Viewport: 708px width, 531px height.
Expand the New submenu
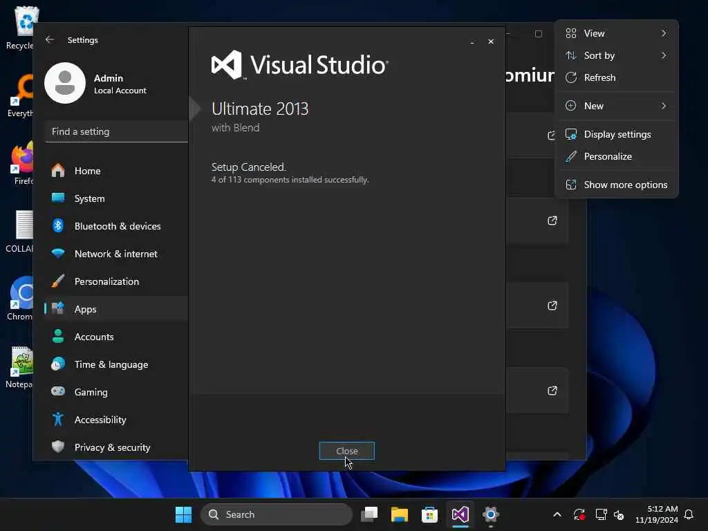616,106
